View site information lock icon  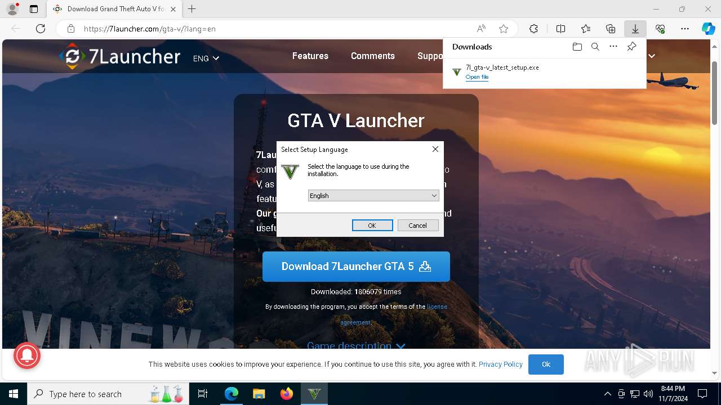pyautogui.click(x=70, y=29)
